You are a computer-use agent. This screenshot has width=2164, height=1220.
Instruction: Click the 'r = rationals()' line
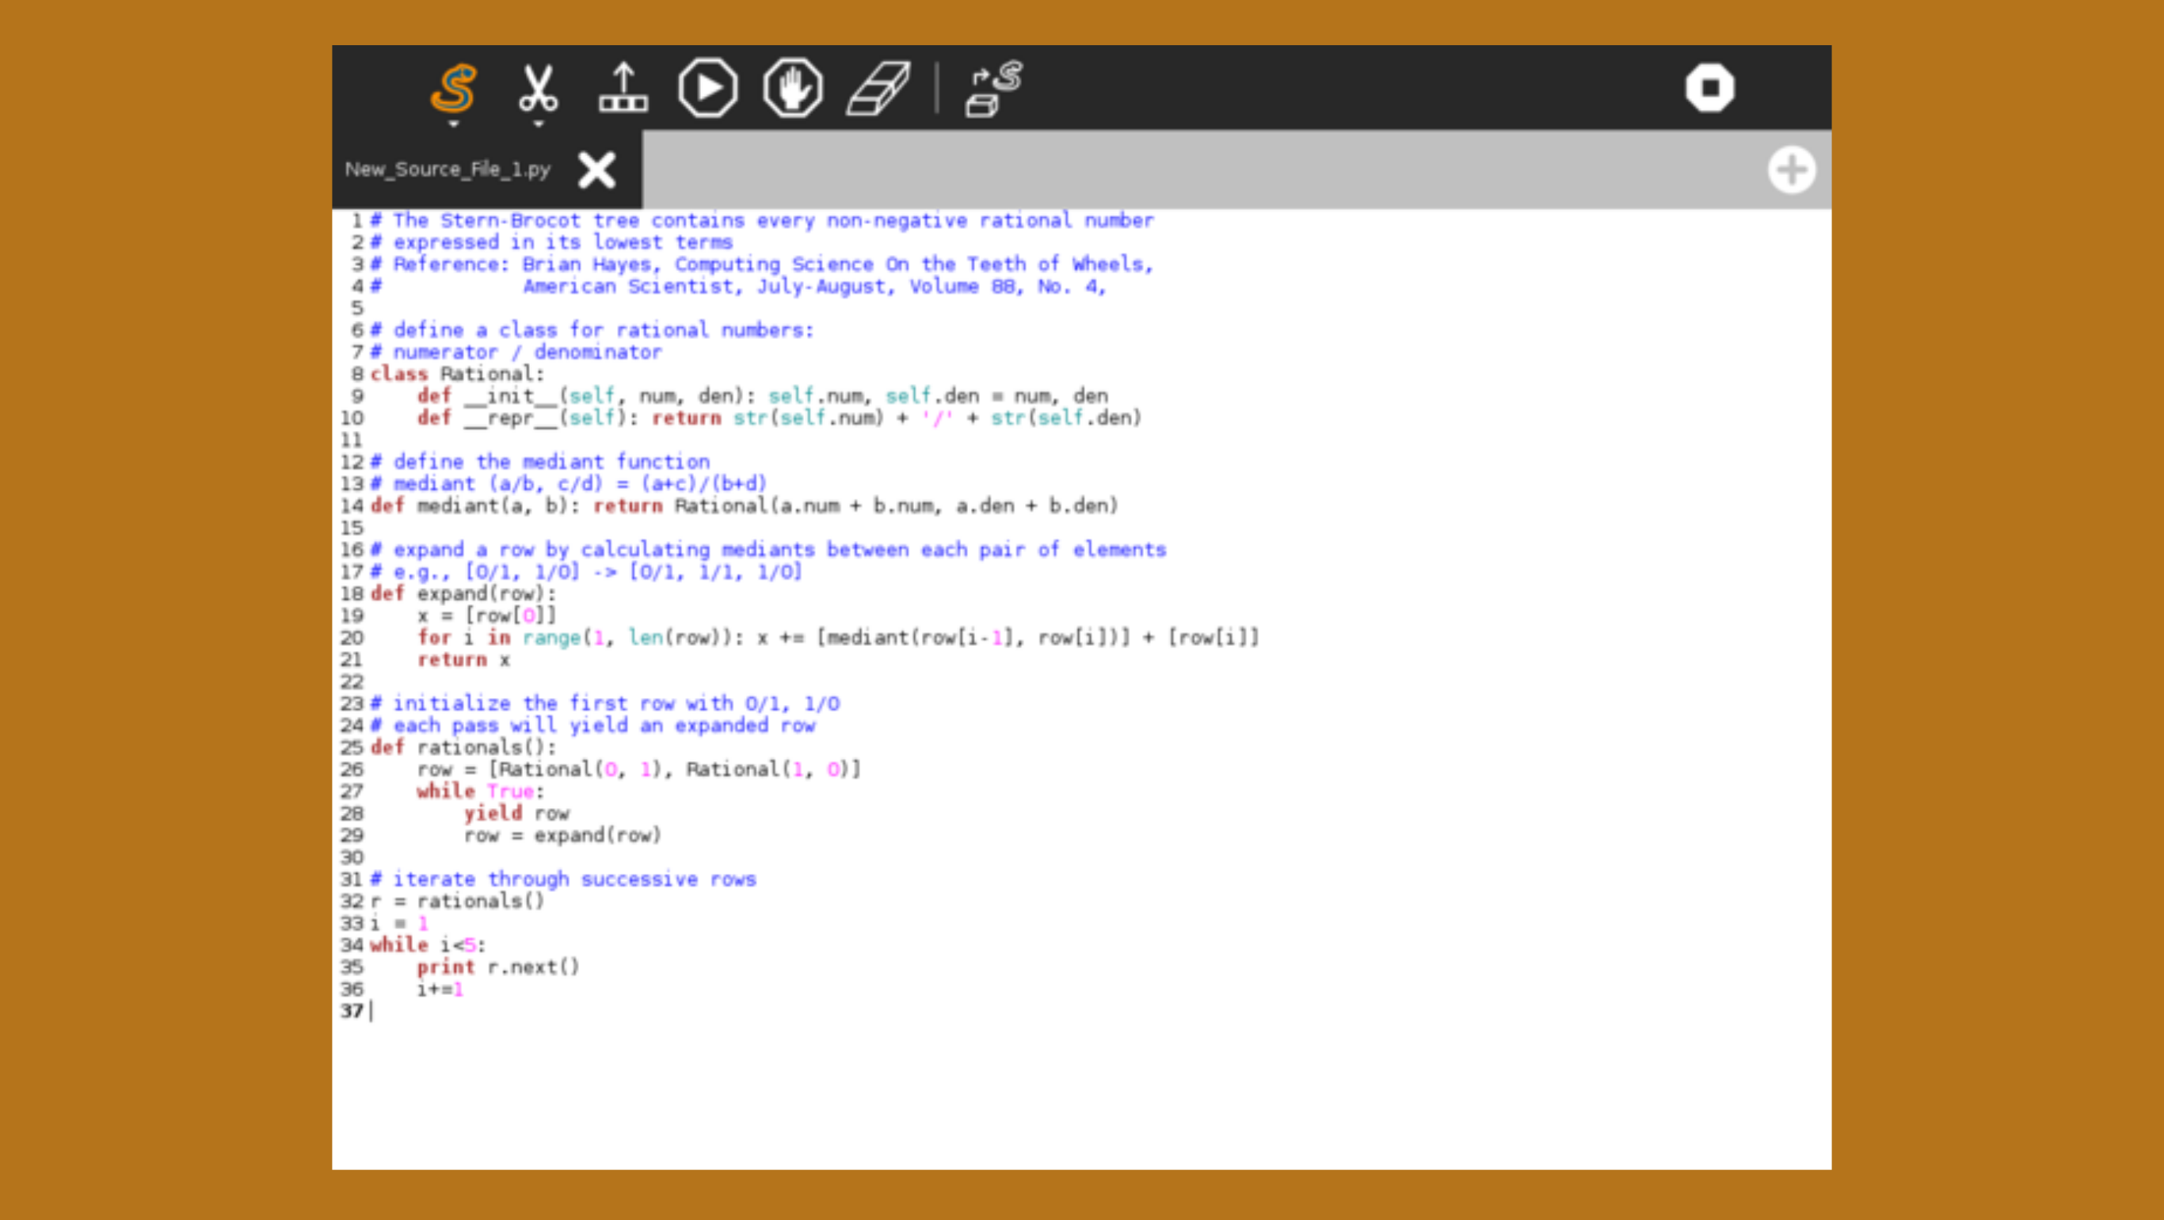pyautogui.click(x=458, y=902)
